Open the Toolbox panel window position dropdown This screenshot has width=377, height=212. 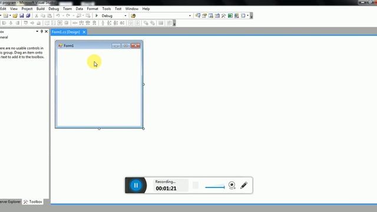pyautogui.click(x=37, y=31)
